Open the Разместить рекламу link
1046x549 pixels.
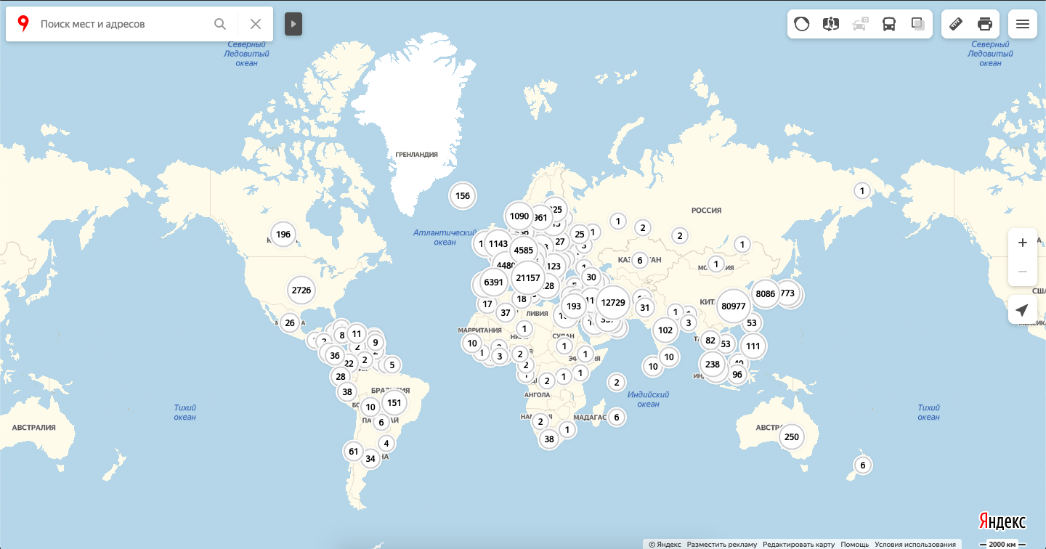click(x=722, y=544)
